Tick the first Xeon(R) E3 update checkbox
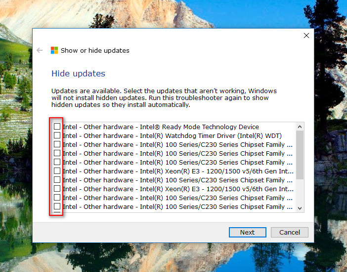Screen dimensions: 347x272 click(57, 171)
